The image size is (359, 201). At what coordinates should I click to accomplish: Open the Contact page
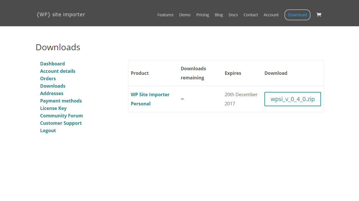251,15
